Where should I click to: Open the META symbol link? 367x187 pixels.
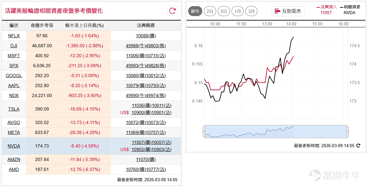pyautogui.click(x=14, y=133)
